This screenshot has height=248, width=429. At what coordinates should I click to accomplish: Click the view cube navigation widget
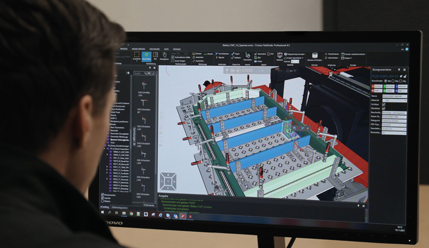pos(168,181)
